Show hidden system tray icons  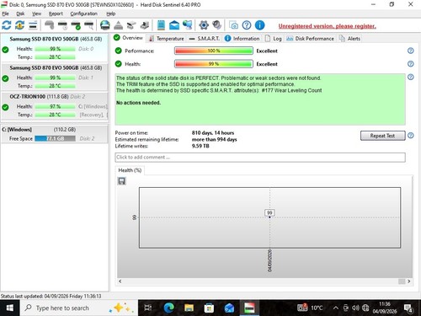[x=336, y=308]
